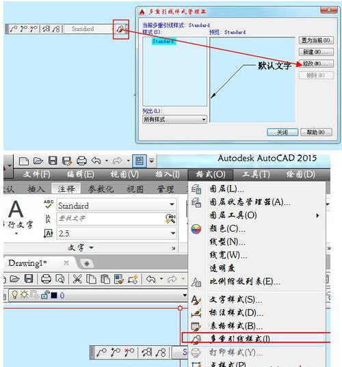342x367 pixels.
Task: Open Multileader Style manager brush icon
Action: 120,29
